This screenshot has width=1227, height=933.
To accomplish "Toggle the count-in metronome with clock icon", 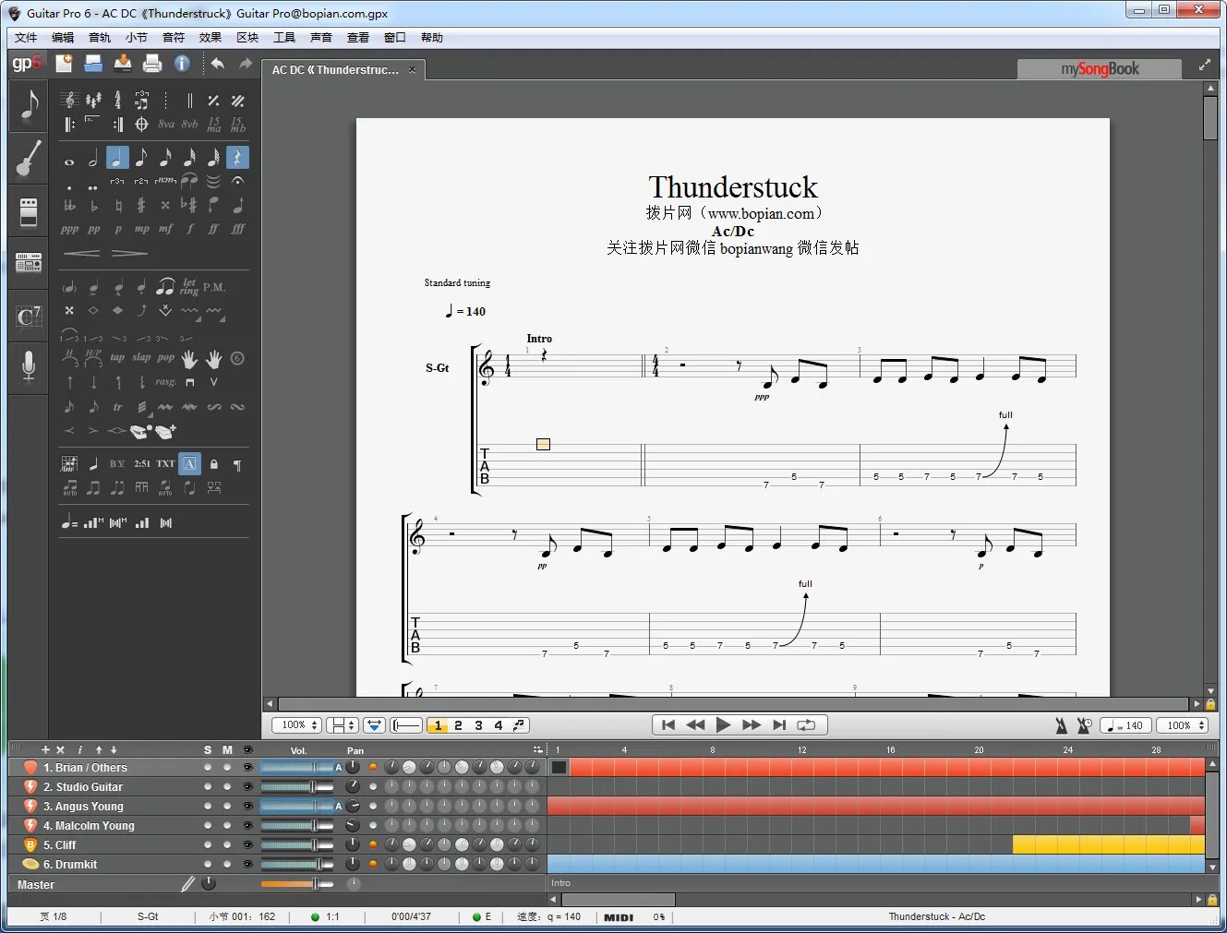I will click(1085, 725).
